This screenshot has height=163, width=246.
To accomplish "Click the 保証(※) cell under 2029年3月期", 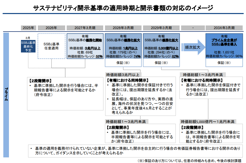I will pyautogui.click(x=161, y=63).
